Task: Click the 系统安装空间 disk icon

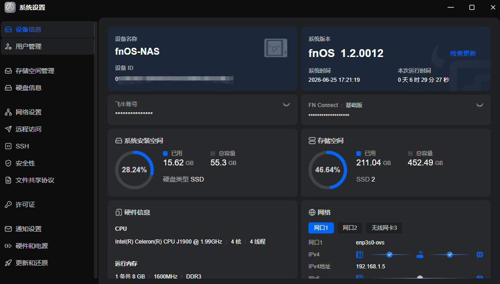Action: click(119, 141)
